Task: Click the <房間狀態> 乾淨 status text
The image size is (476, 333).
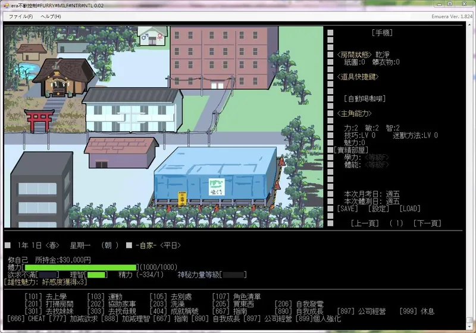Action: pos(363,55)
